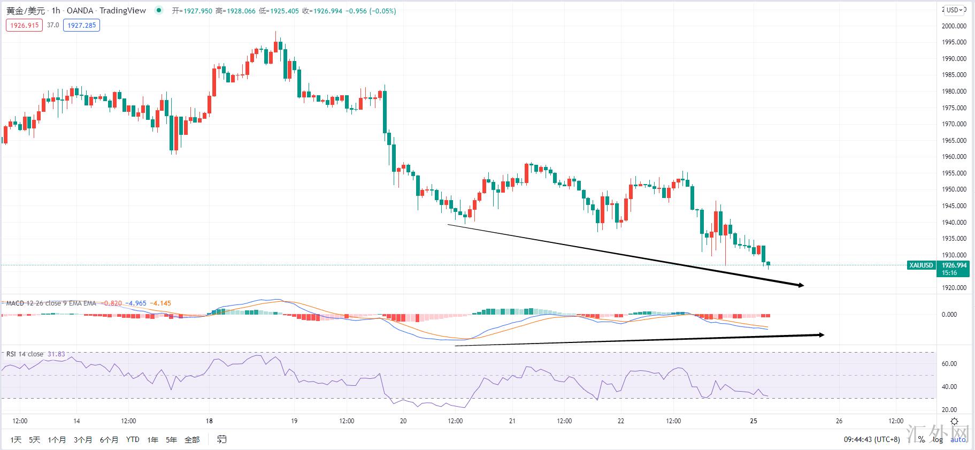Toggle auto scale mode
This screenshot has height=450, width=975.
957,439
